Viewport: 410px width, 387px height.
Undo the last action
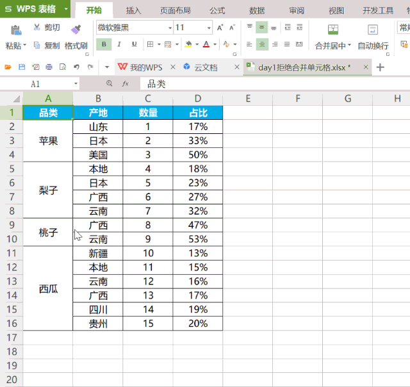click(x=76, y=67)
